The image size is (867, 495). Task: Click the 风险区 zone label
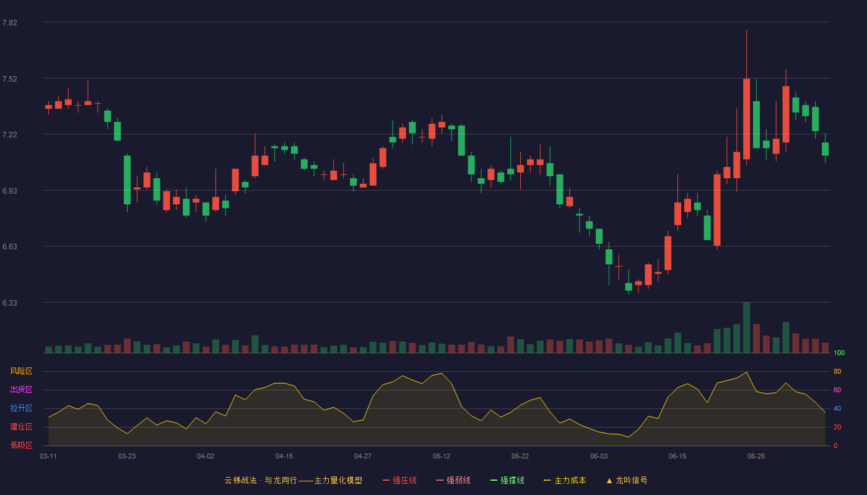[x=21, y=371]
